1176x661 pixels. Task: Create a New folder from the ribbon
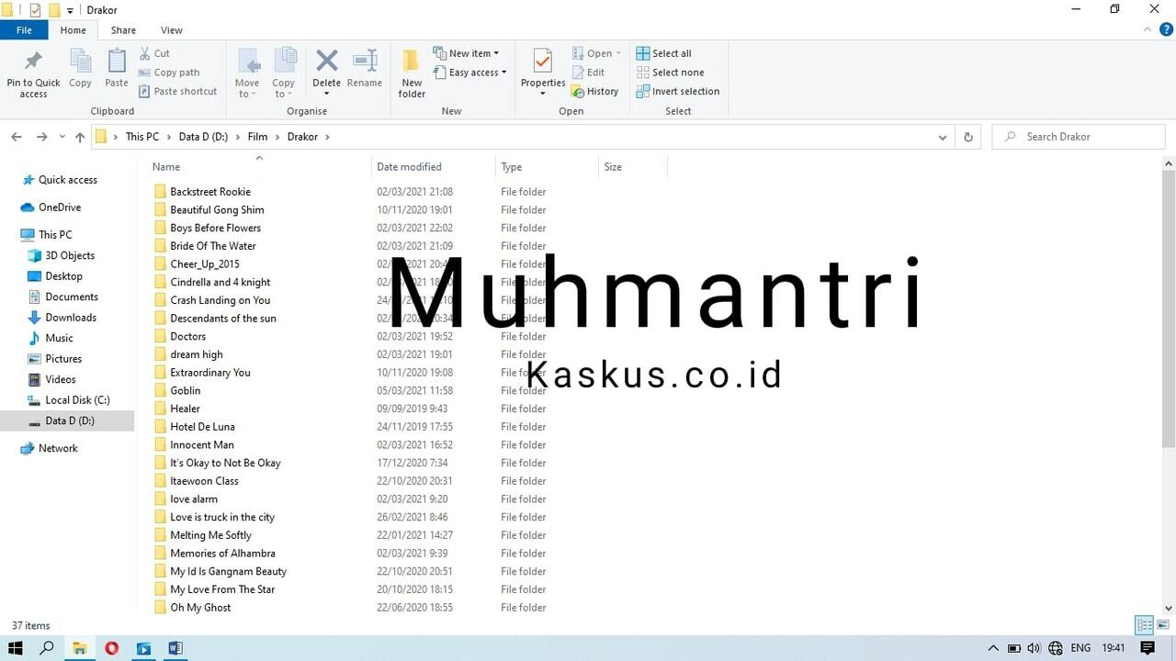411,71
